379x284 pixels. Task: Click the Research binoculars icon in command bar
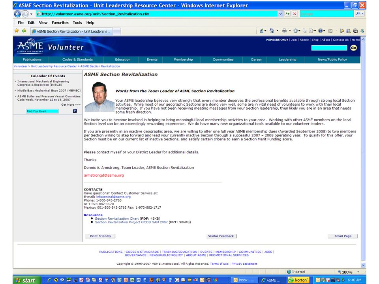(x=348, y=31)
